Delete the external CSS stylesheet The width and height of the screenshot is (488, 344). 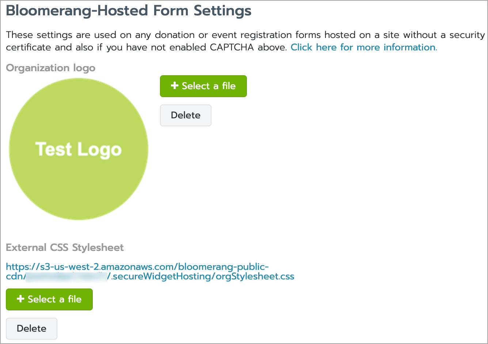pos(31,329)
